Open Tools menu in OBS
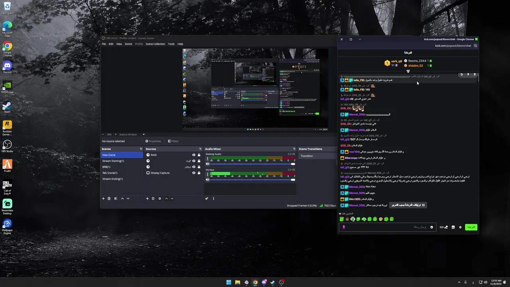 pyautogui.click(x=171, y=44)
